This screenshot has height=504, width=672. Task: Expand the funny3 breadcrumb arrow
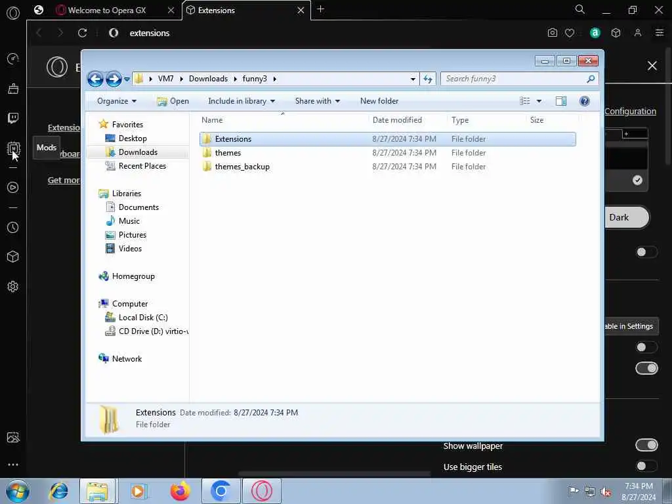(x=275, y=79)
